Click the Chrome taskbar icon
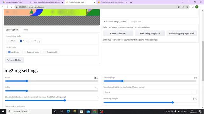The image size is (204, 114). 95,111
